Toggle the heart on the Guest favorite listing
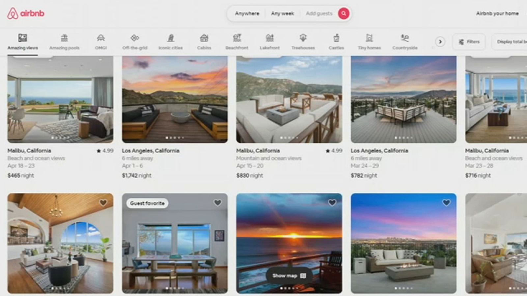Screen dimensions: 527x296 coord(218,203)
